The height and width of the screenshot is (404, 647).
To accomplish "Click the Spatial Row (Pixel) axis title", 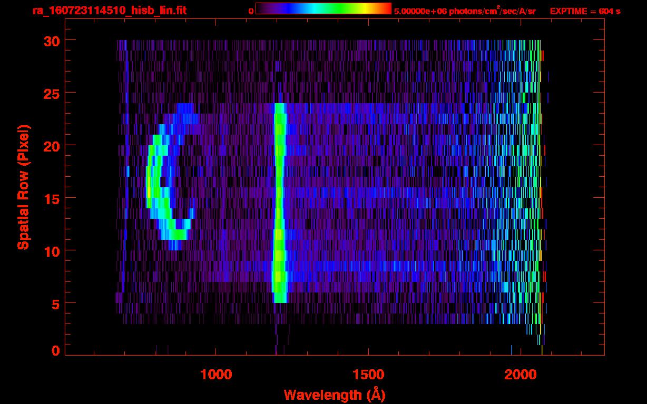I will pos(23,187).
